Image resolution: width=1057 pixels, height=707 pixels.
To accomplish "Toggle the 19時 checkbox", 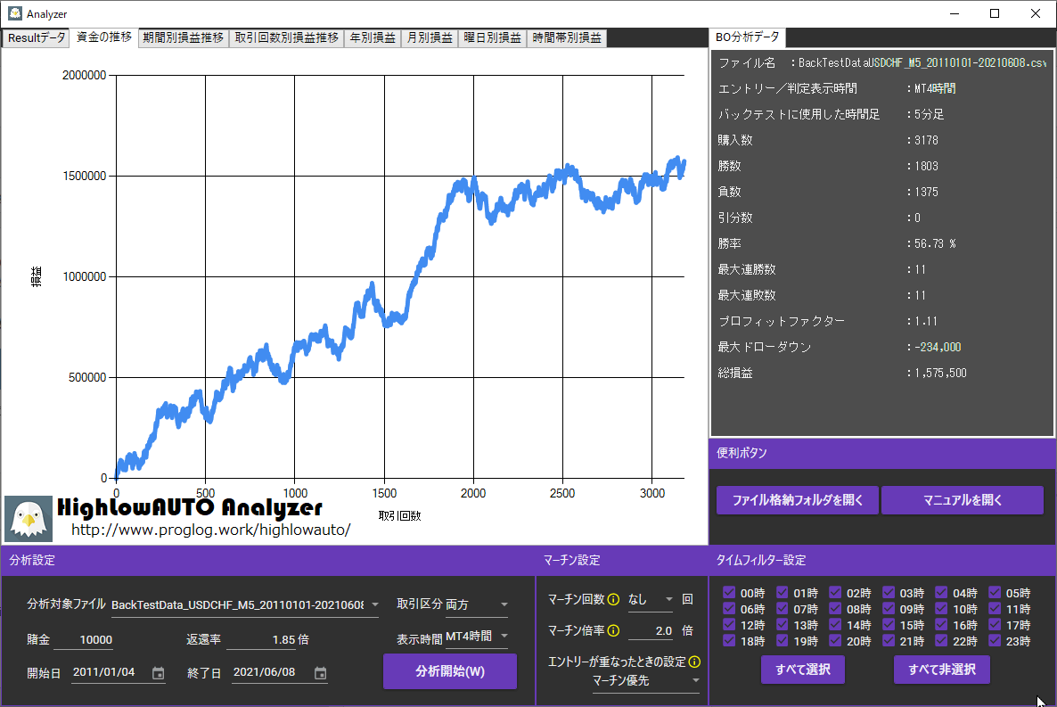I will pyautogui.click(x=782, y=641).
